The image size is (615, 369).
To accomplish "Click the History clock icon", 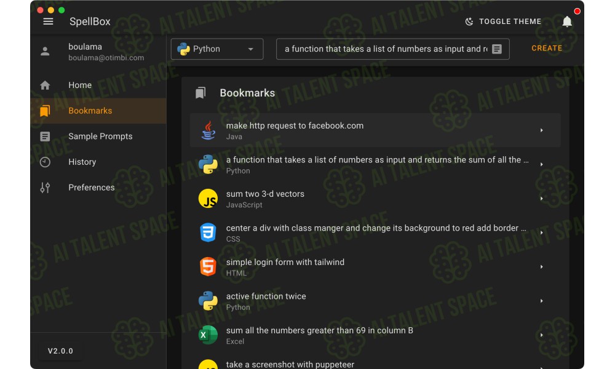I will 45,162.
